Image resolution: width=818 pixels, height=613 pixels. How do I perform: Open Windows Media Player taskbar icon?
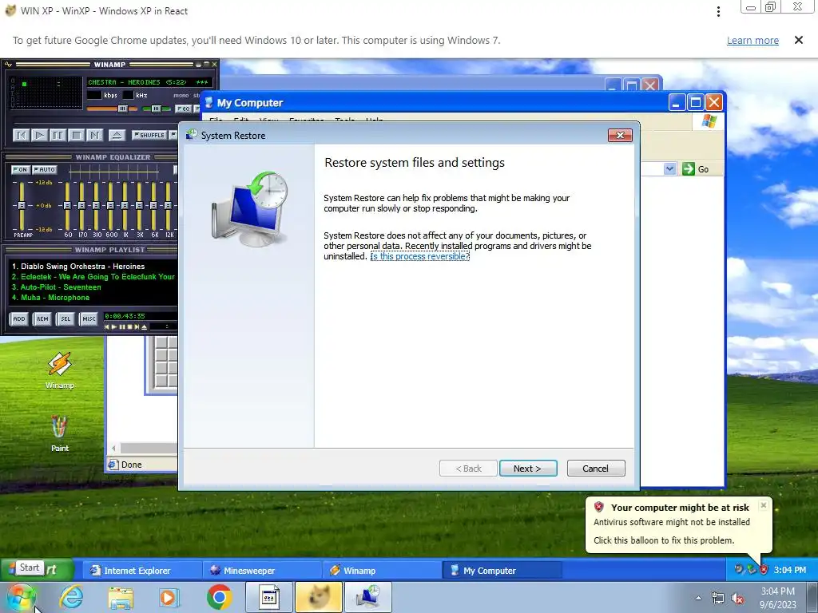click(x=169, y=597)
